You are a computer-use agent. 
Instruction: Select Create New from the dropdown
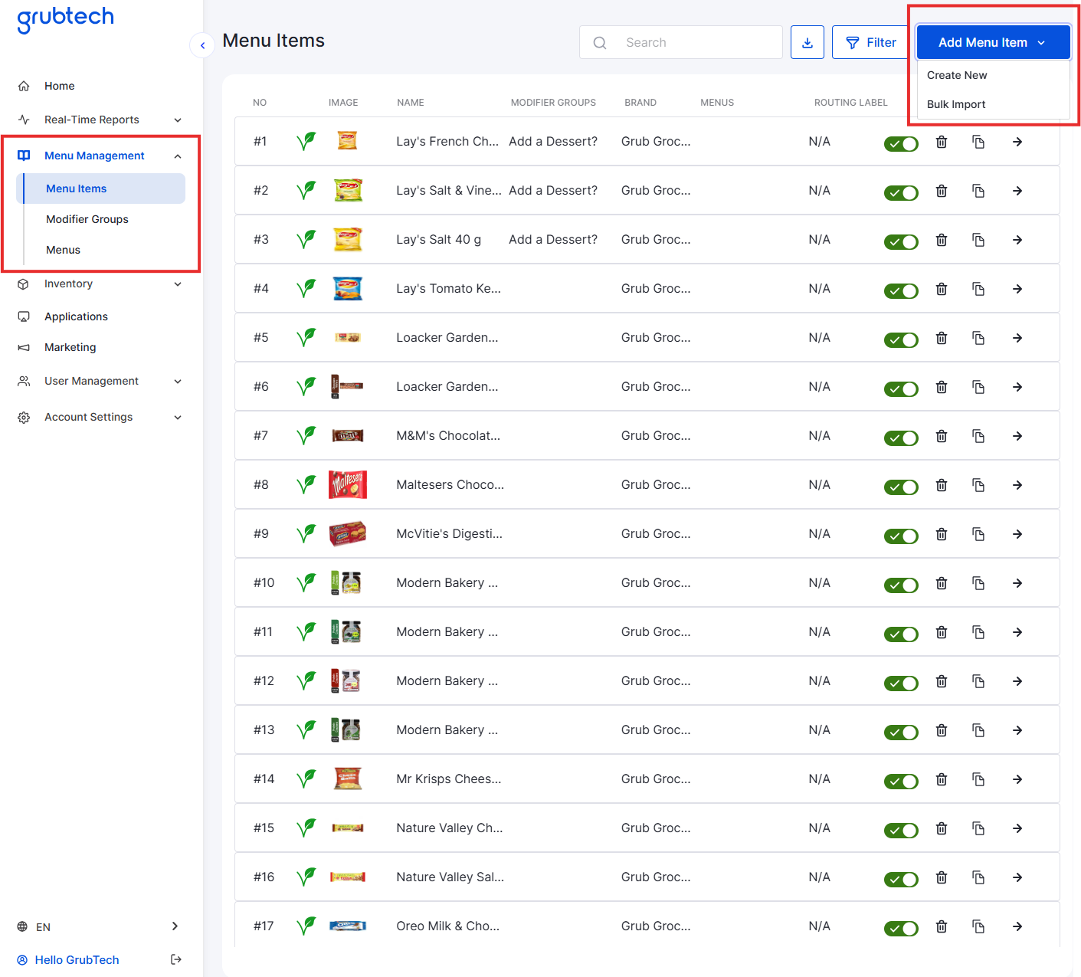tap(957, 75)
